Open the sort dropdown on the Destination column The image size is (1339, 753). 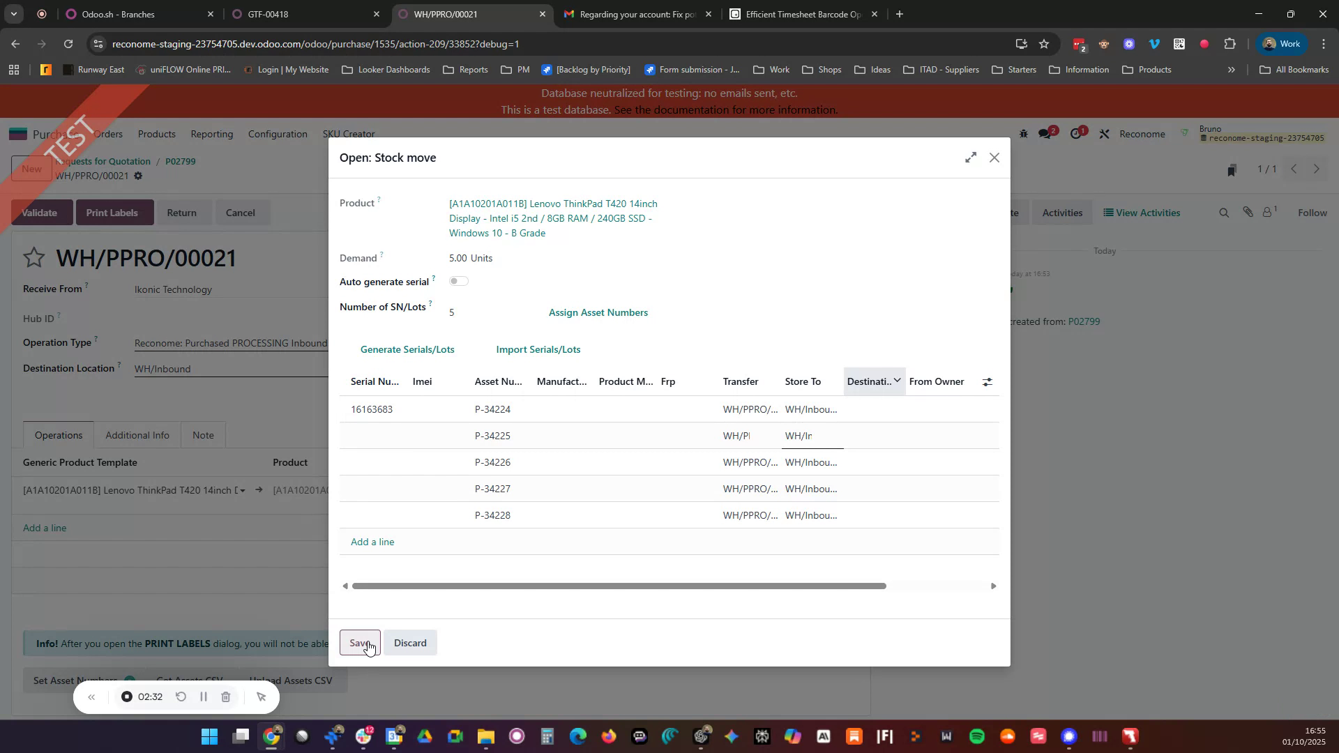[x=898, y=381]
